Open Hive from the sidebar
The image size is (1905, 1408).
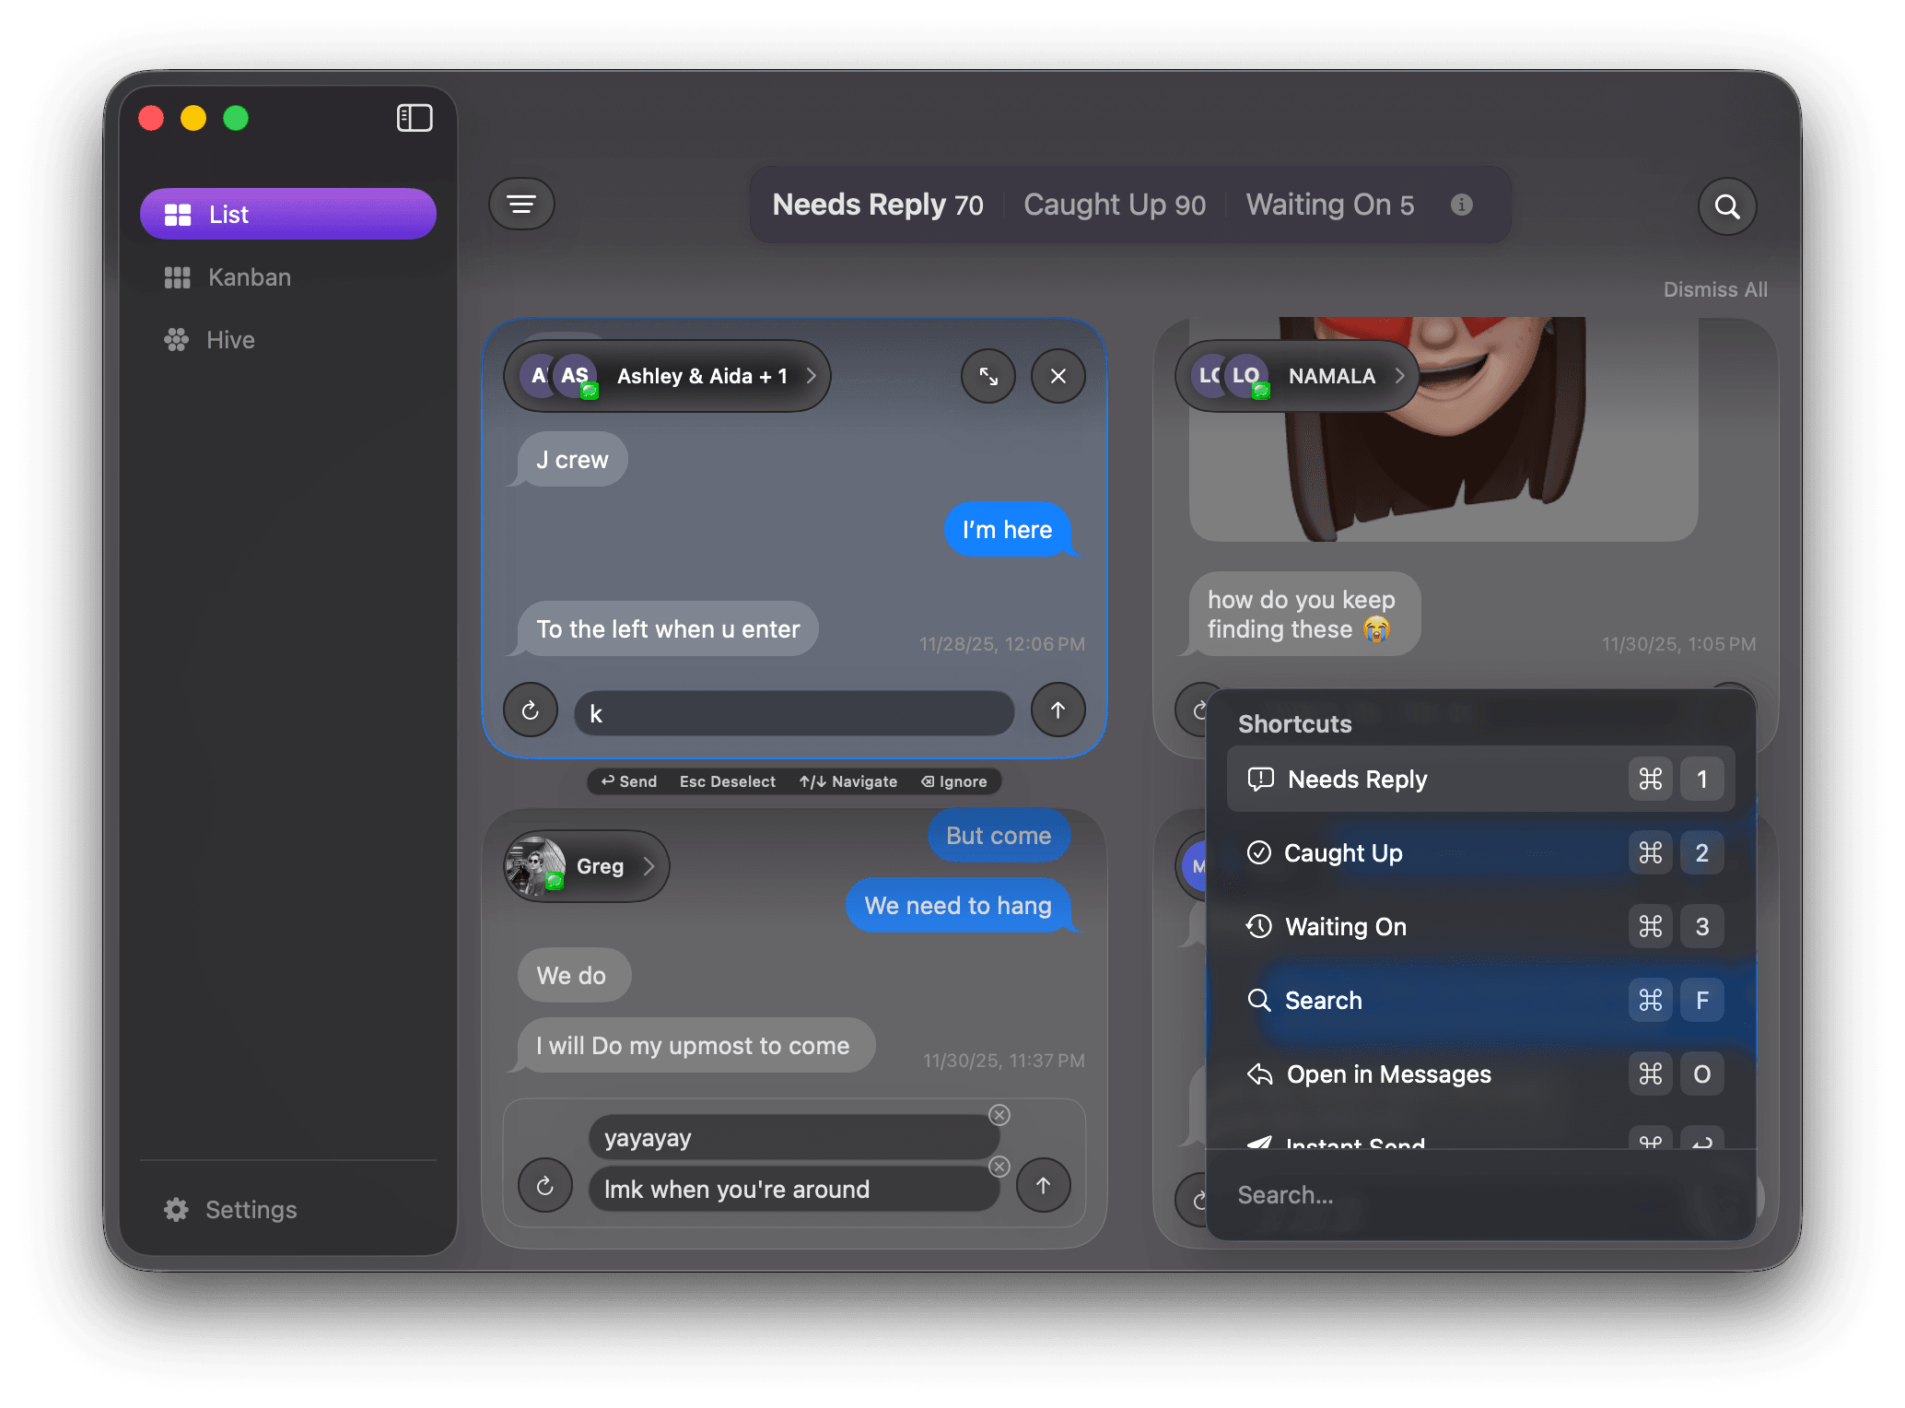click(x=229, y=339)
